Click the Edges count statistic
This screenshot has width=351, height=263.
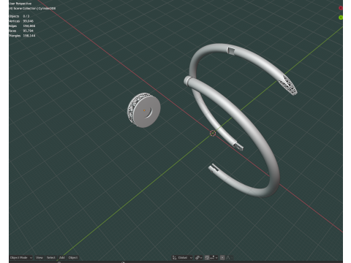[x=22, y=26]
